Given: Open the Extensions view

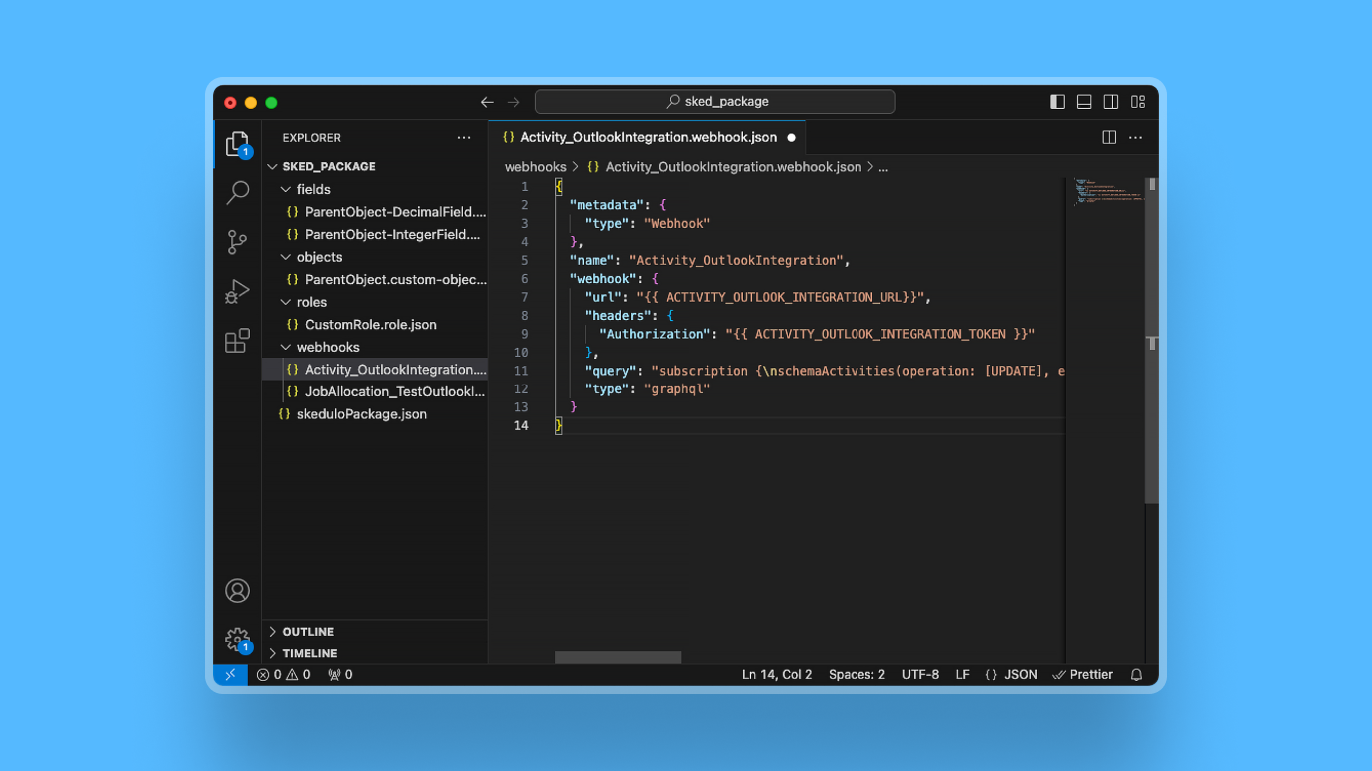Looking at the screenshot, I should pyautogui.click(x=237, y=341).
